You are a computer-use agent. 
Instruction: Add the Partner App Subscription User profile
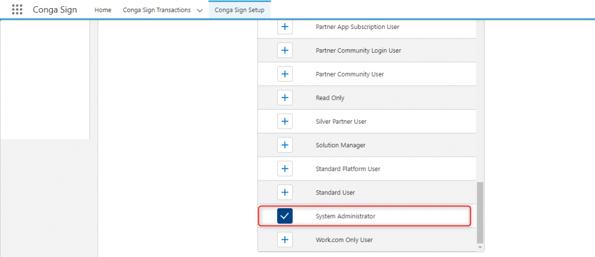285,27
